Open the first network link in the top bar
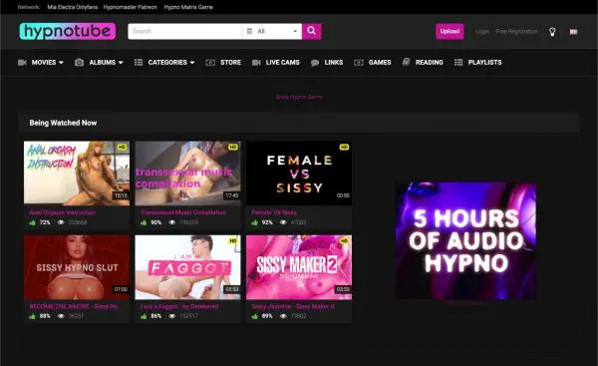 pos(73,7)
